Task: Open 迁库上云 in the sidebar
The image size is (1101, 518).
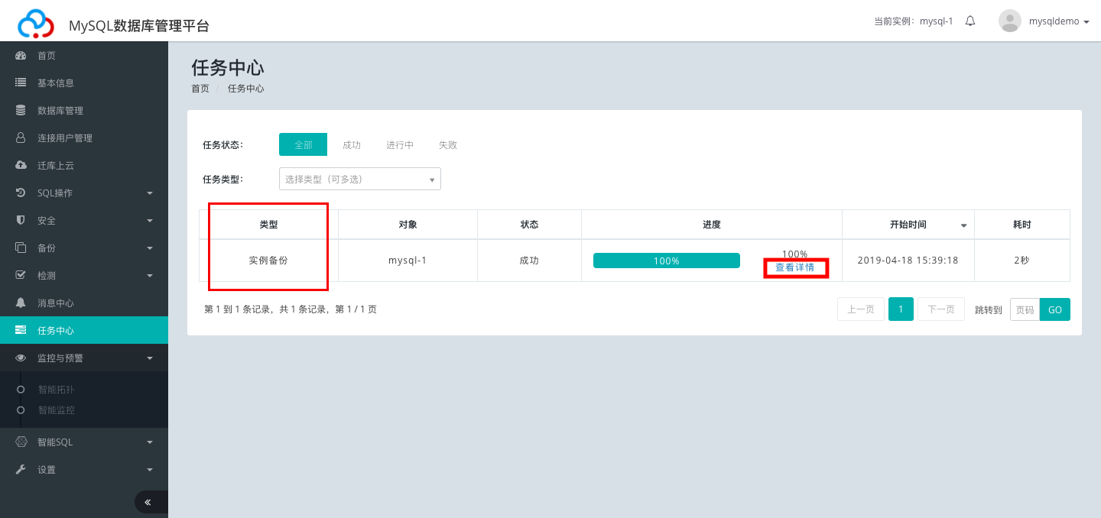Action: pyautogui.click(x=84, y=166)
